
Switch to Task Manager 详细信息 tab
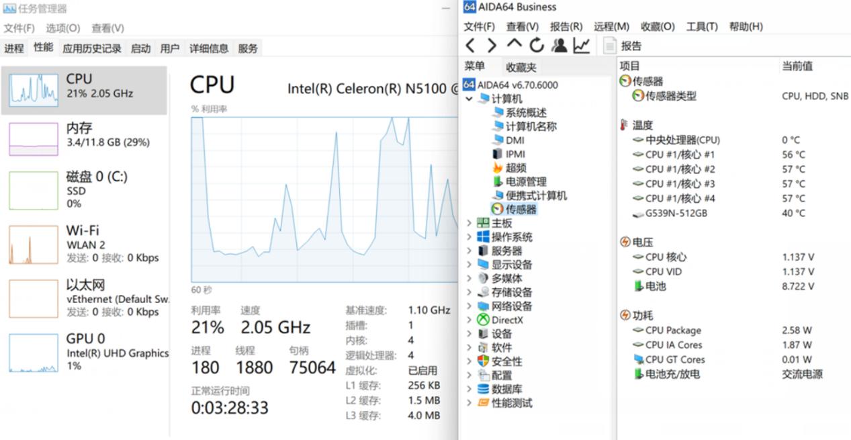coord(209,48)
